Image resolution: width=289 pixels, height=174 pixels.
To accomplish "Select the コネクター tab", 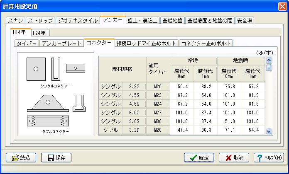I will (x=99, y=43).
